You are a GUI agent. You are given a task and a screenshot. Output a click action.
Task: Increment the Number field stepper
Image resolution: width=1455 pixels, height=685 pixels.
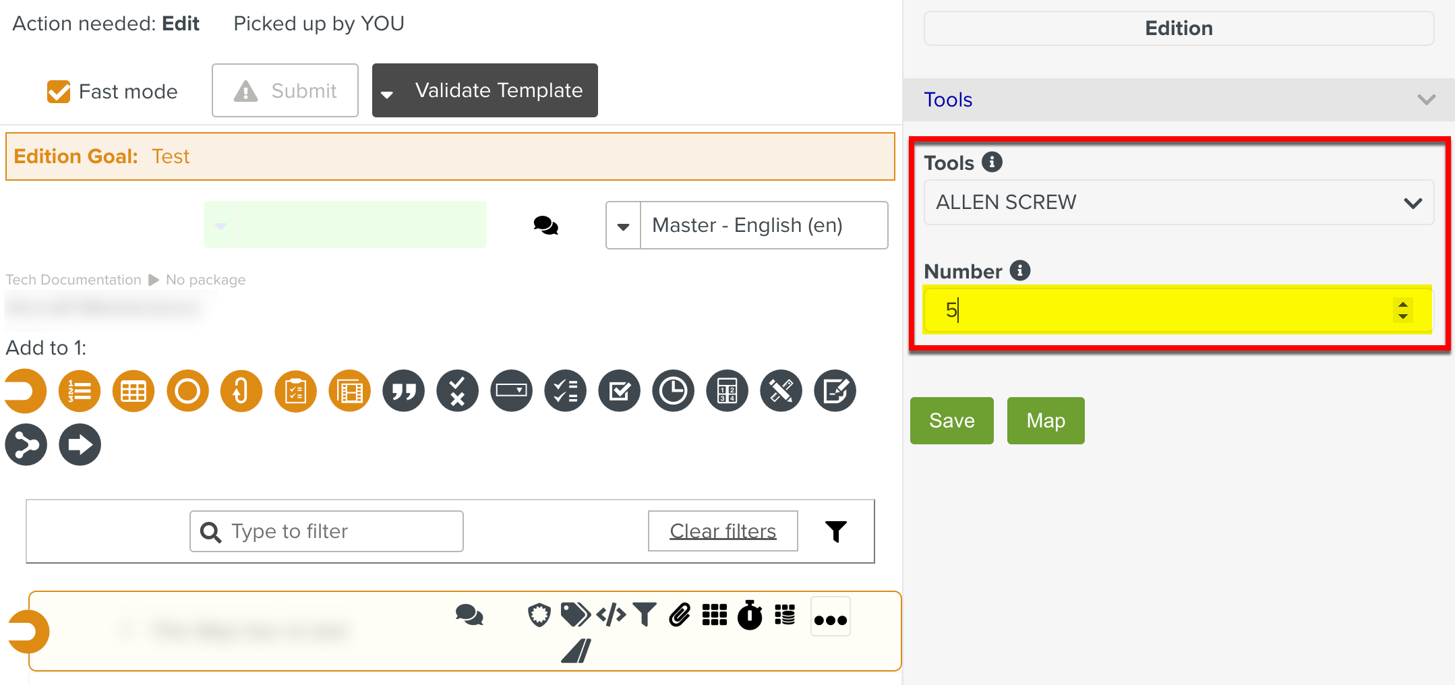click(x=1403, y=304)
